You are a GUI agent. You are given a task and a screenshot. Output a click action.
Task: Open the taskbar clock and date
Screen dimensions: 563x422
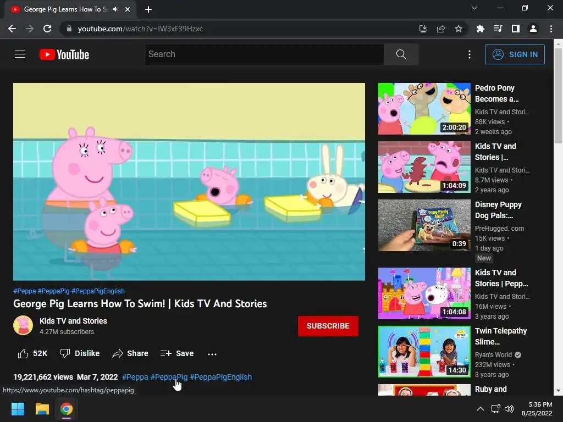[537, 409]
